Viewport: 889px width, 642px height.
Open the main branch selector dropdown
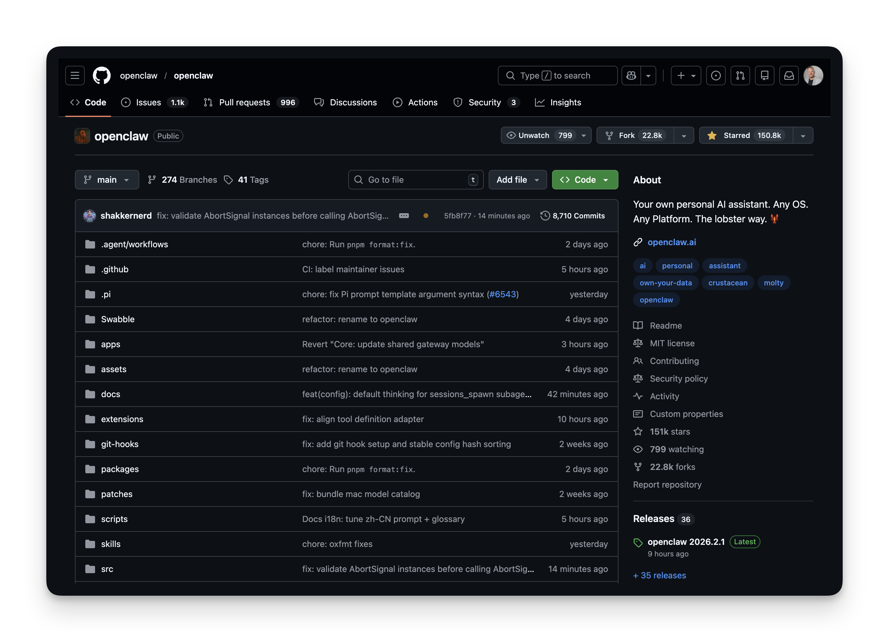coord(107,179)
